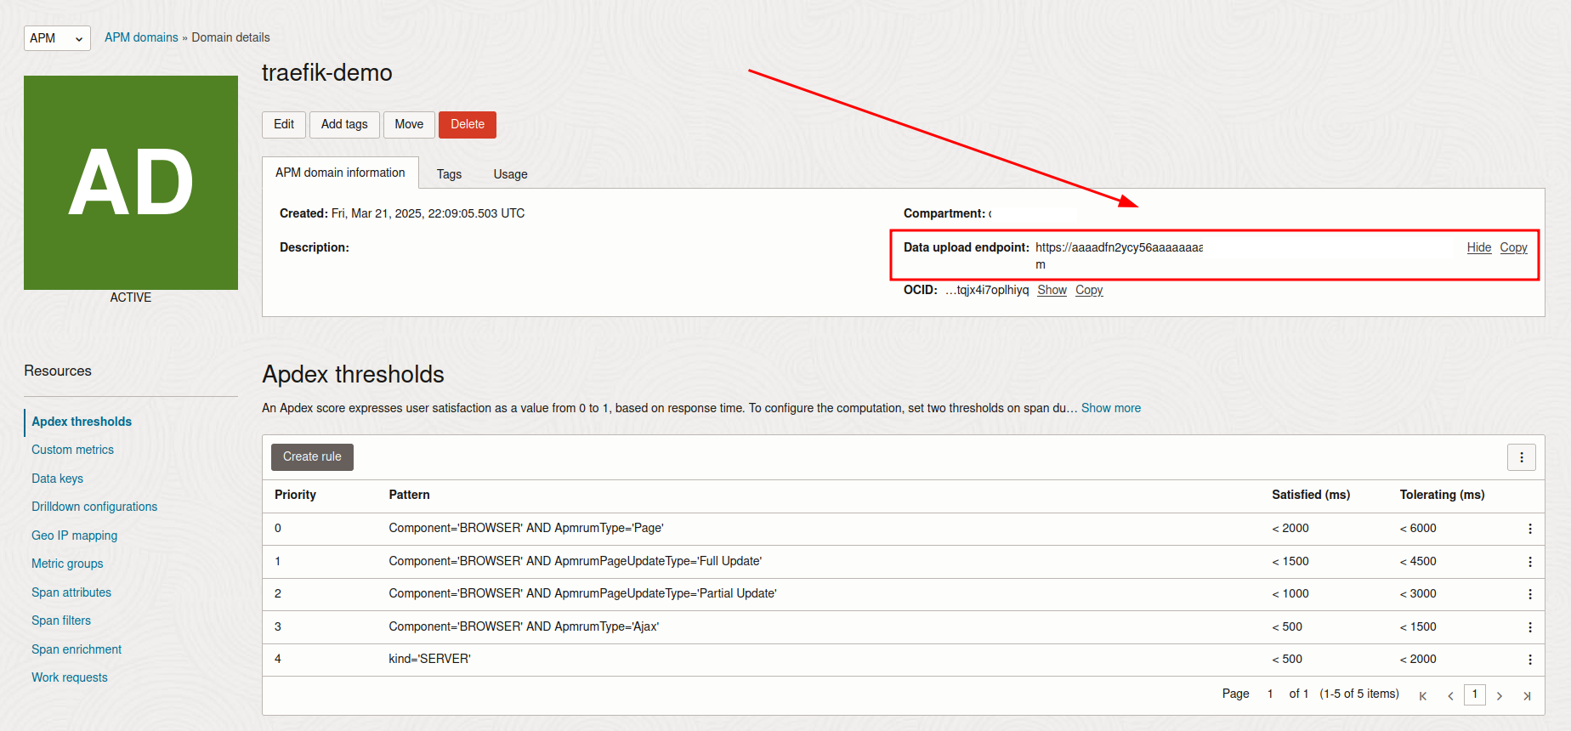
Task: Show the full OCID value
Action: click(x=1052, y=290)
